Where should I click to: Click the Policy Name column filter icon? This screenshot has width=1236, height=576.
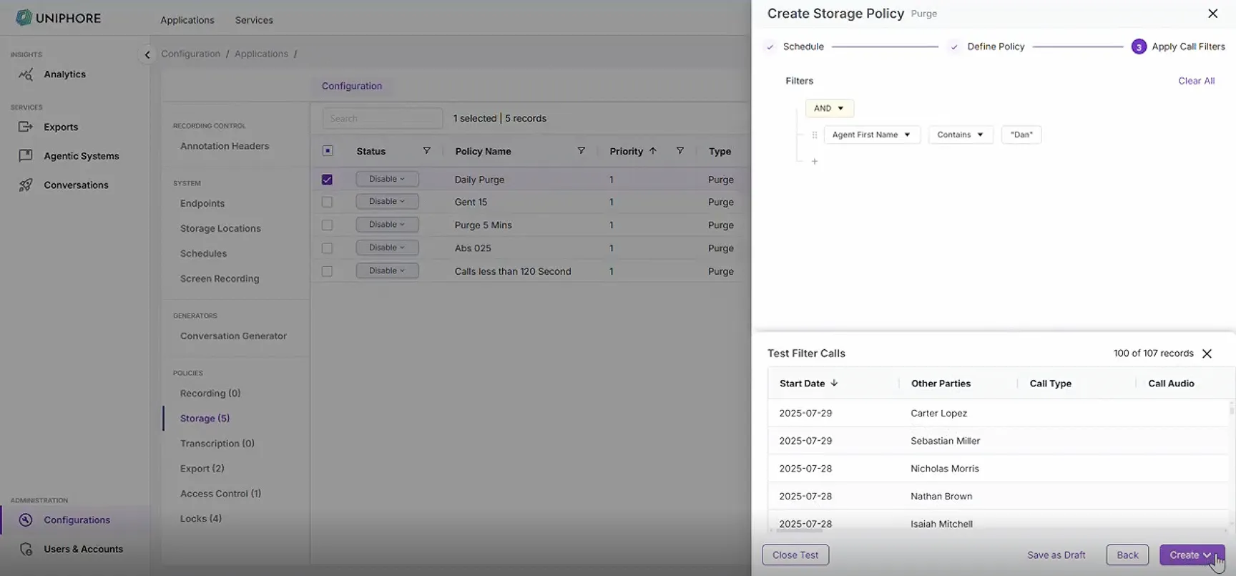pos(581,151)
